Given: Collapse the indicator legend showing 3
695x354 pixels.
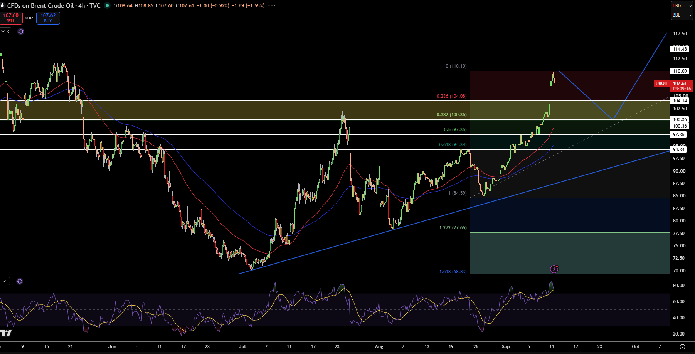Looking at the screenshot, I should coord(5,32).
